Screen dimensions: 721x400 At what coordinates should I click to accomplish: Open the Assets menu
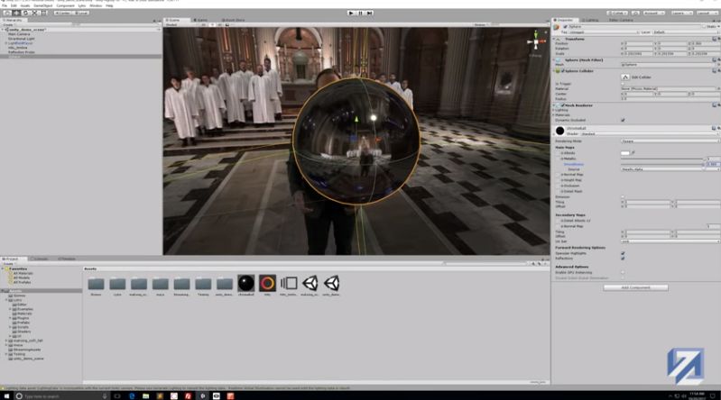coord(25,5)
